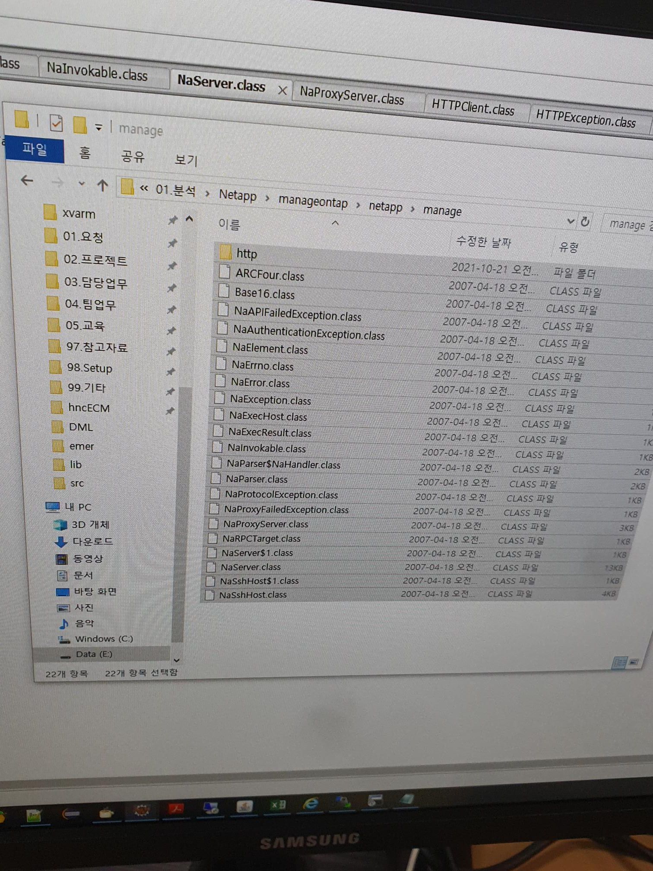Image resolution: width=653 pixels, height=871 pixels.
Task: Open the red PDF reader taskbar icon
Action: click(x=176, y=808)
